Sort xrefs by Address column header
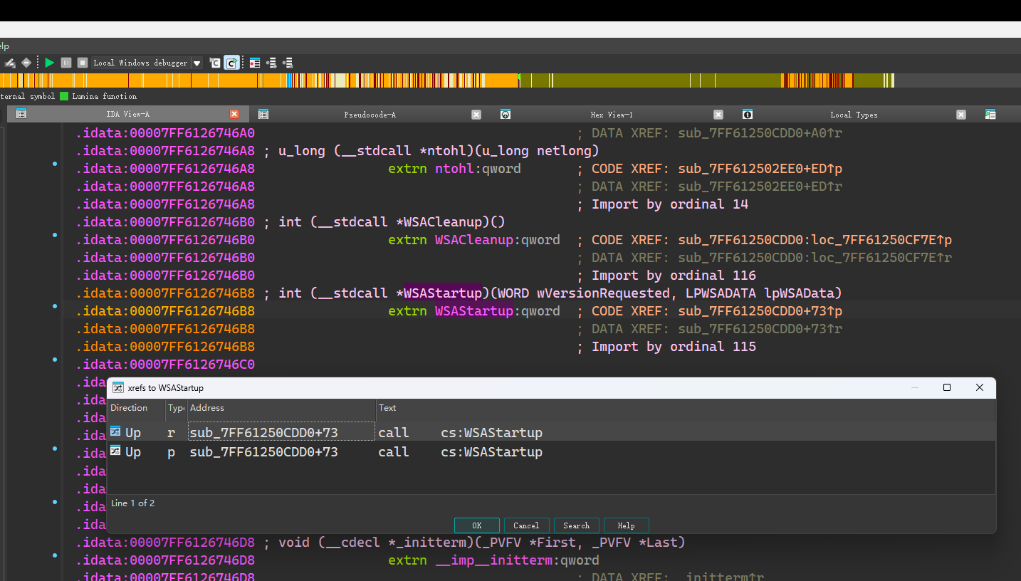 click(207, 408)
